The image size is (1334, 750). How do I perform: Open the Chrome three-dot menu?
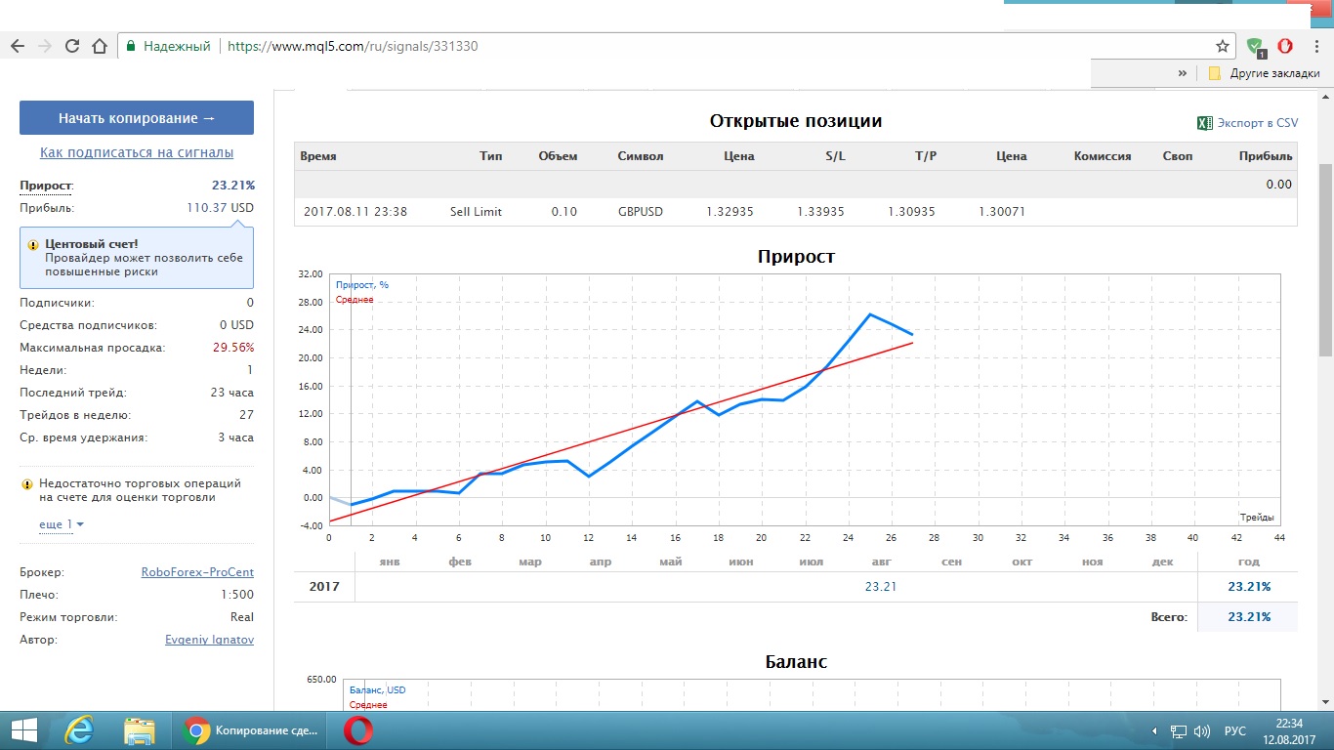tap(1316, 46)
